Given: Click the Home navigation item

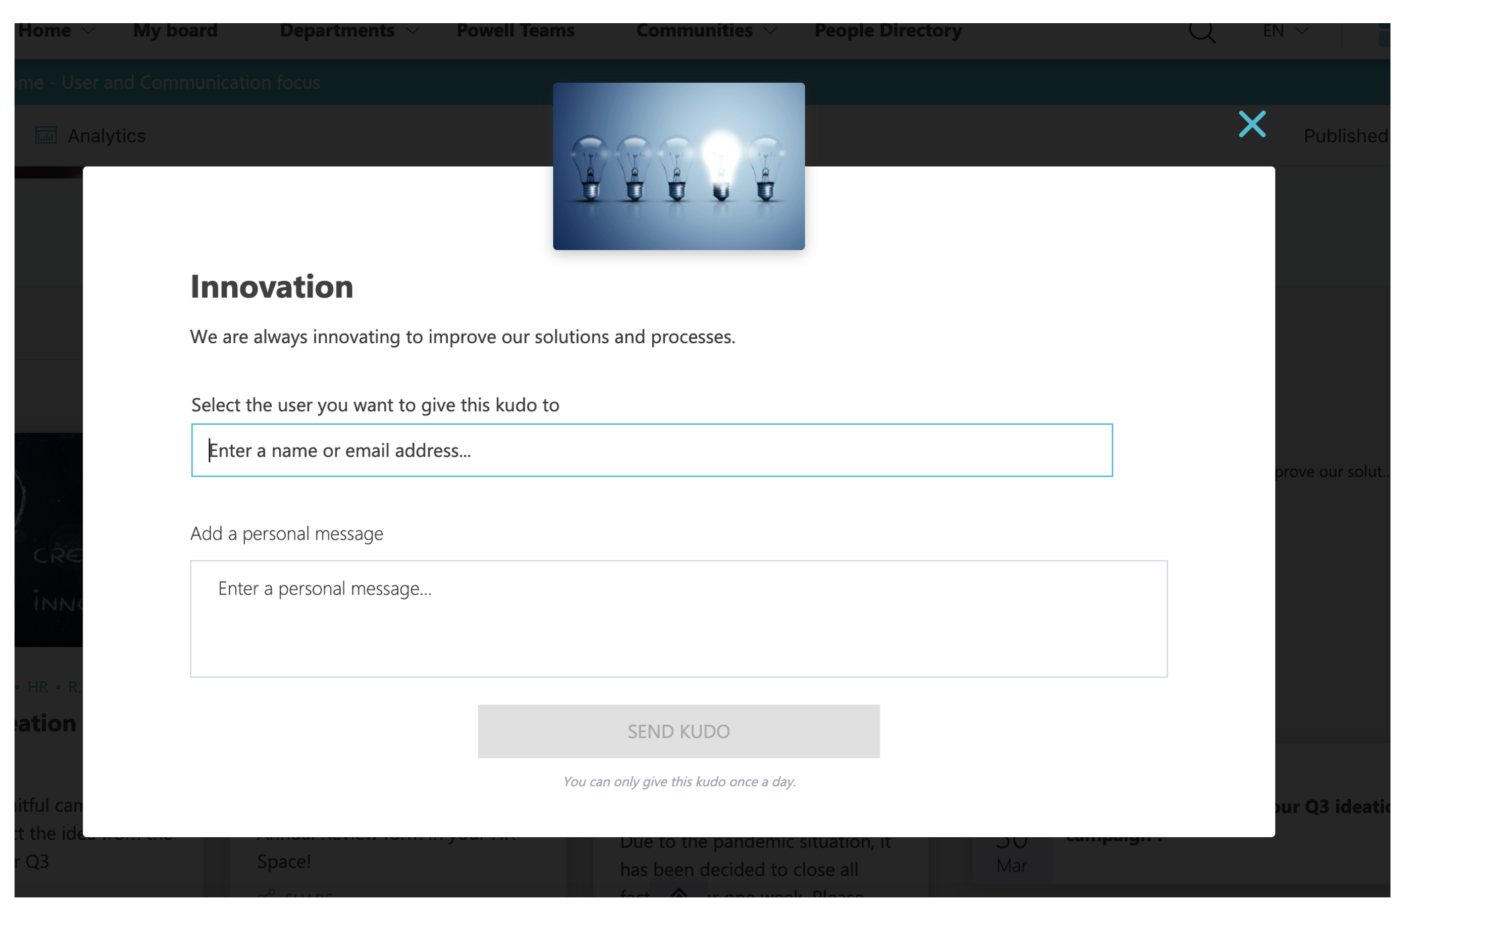Looking at the screenshot, I should (44, 30).
